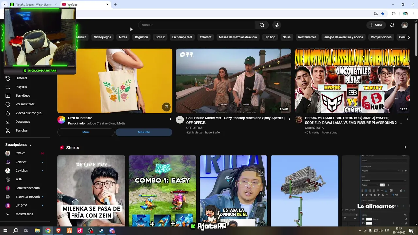The image size is (418, 235).
Task: Click the install app icon in address bar
Action: 376,14
